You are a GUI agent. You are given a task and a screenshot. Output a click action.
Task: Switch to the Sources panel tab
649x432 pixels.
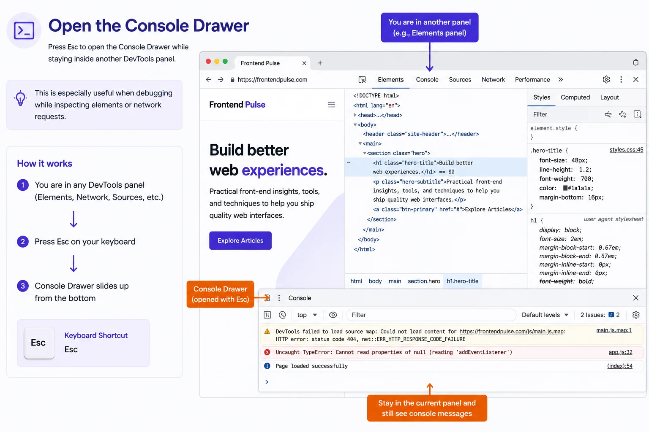(x=460, y=79)
